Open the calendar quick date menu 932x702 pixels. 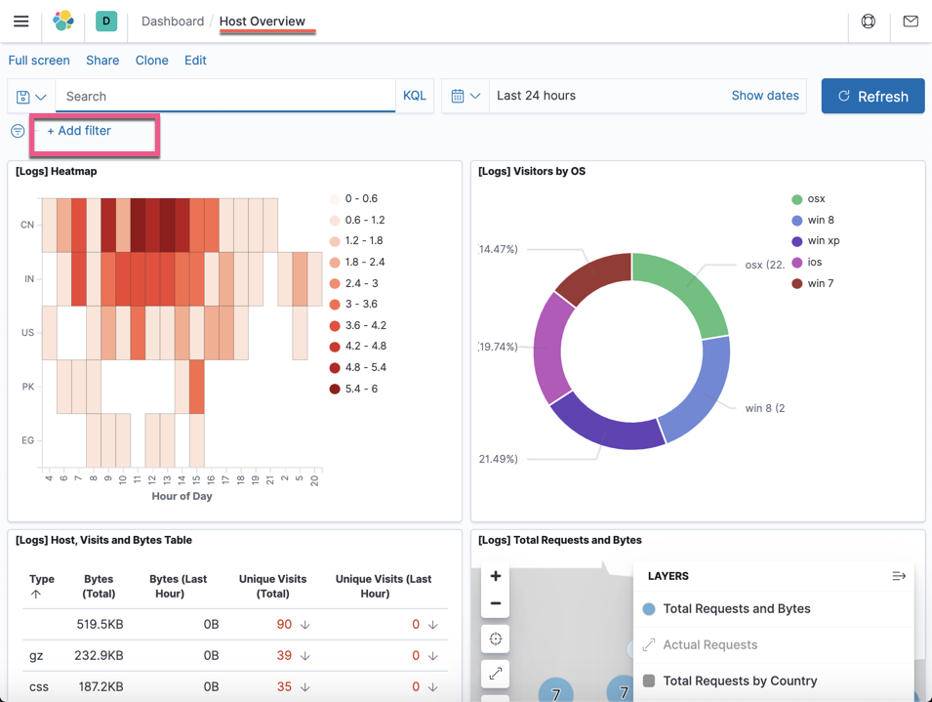click(x=466, y=96)
